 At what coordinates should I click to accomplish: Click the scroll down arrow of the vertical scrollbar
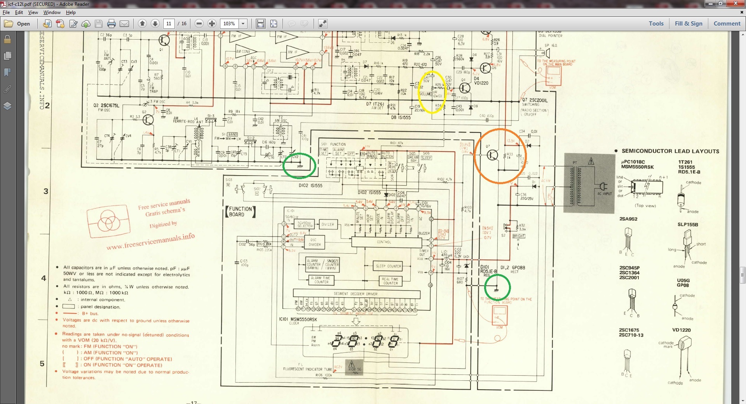tap(743, 401)
